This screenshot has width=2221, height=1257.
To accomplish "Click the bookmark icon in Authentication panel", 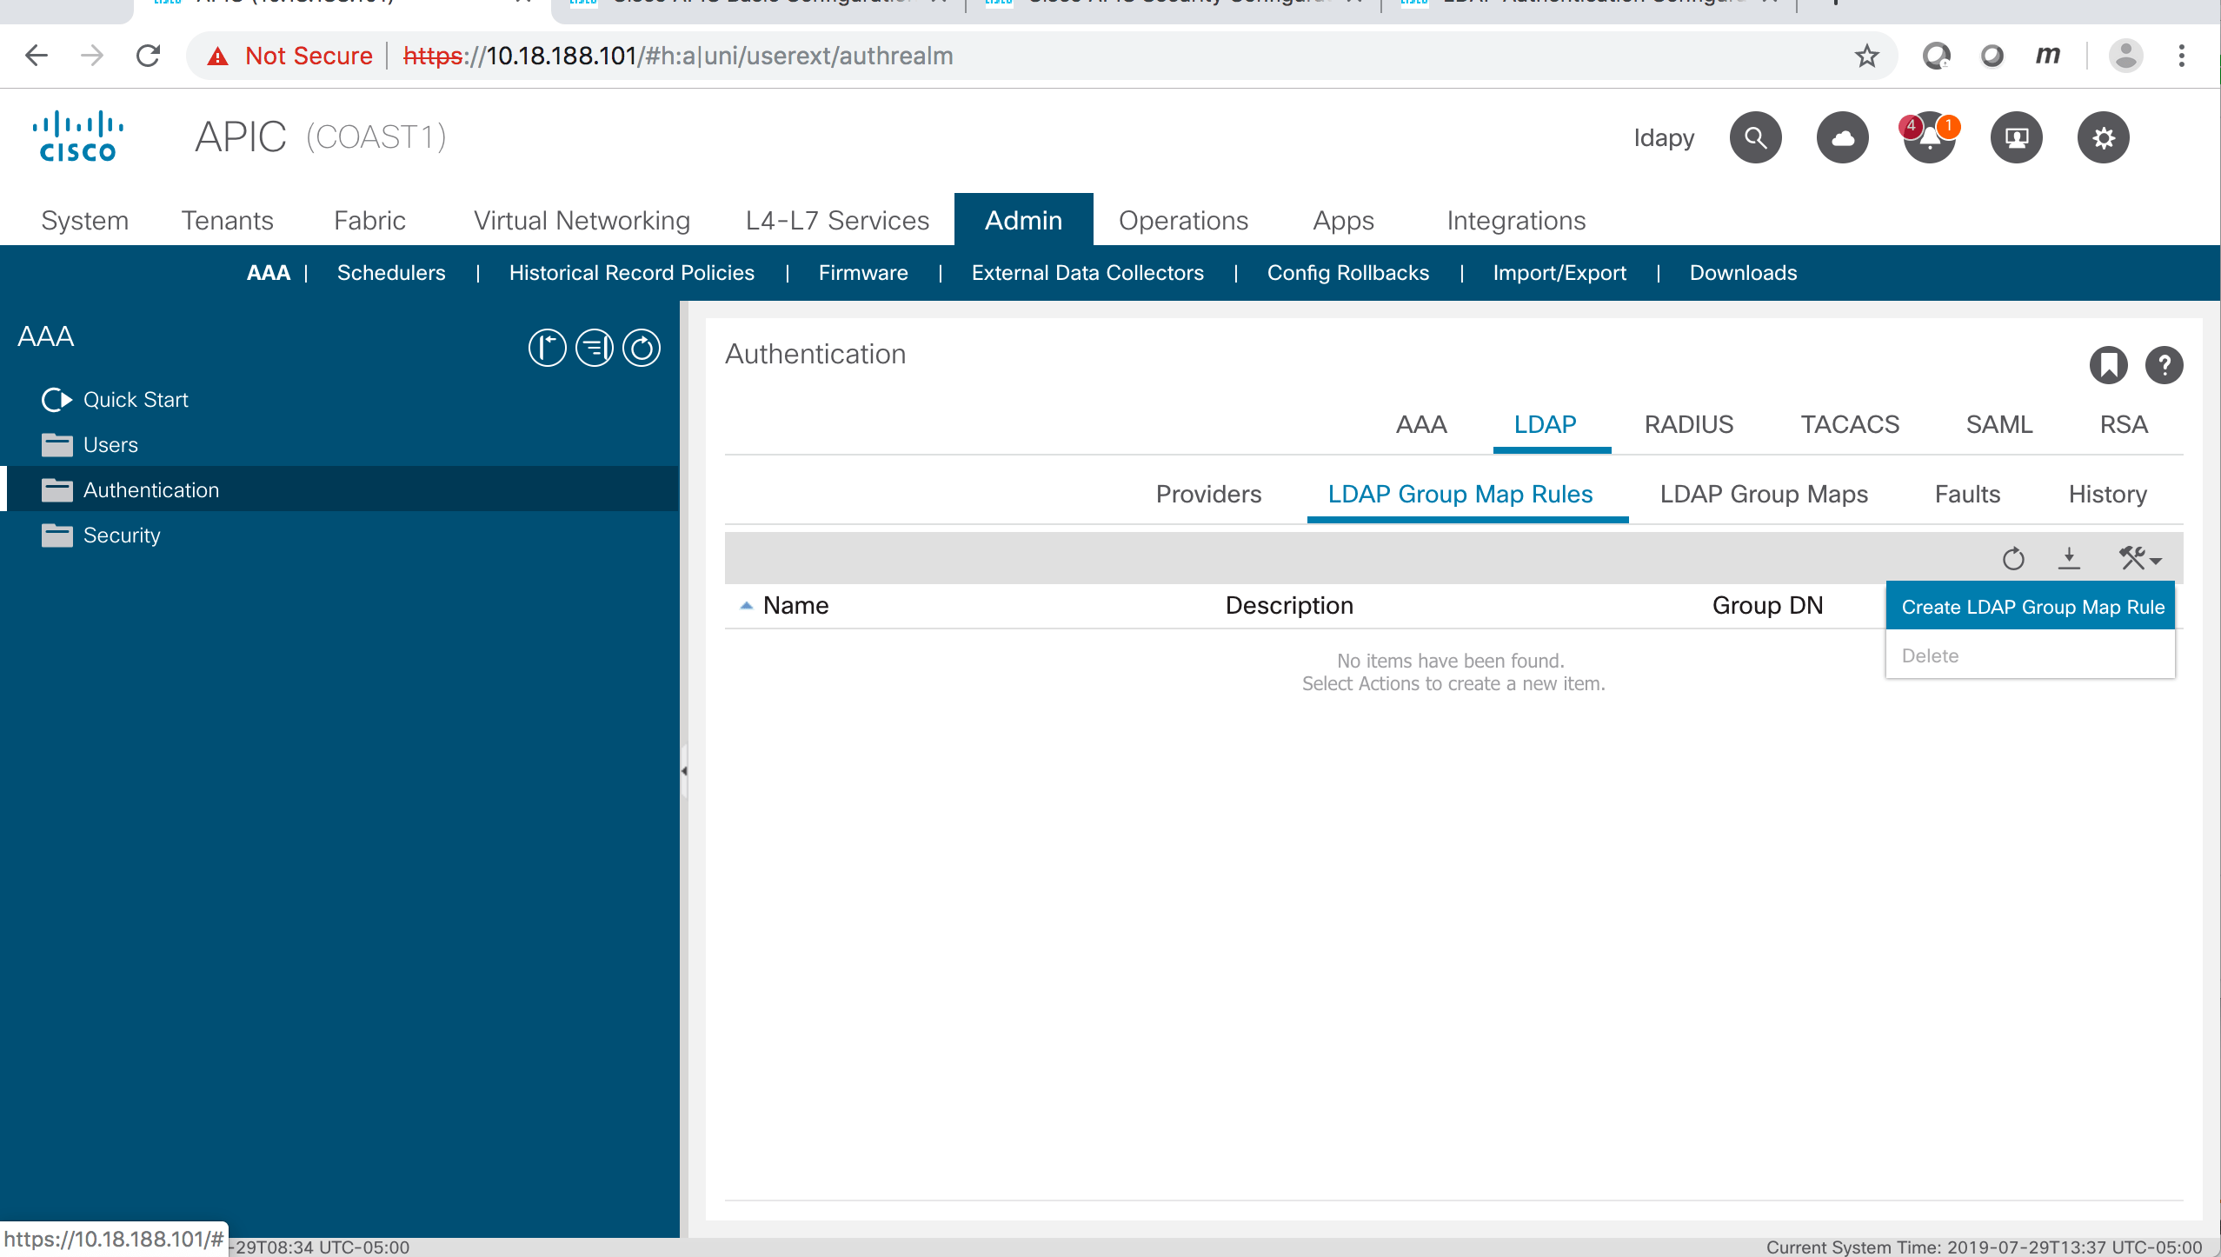I will [x=2108, y=365].
